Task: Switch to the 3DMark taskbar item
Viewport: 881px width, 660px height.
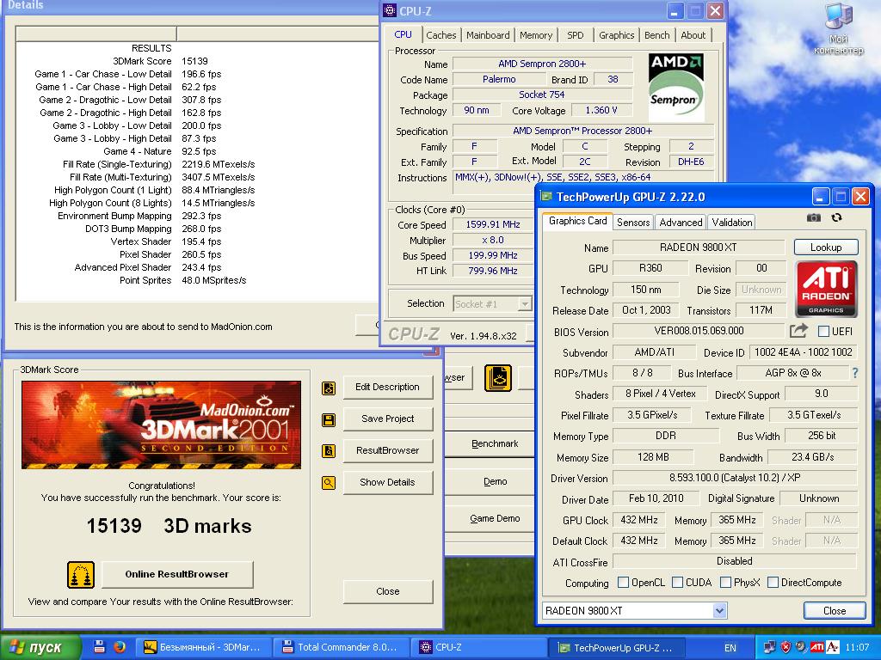Action: (x=203, y=647)
